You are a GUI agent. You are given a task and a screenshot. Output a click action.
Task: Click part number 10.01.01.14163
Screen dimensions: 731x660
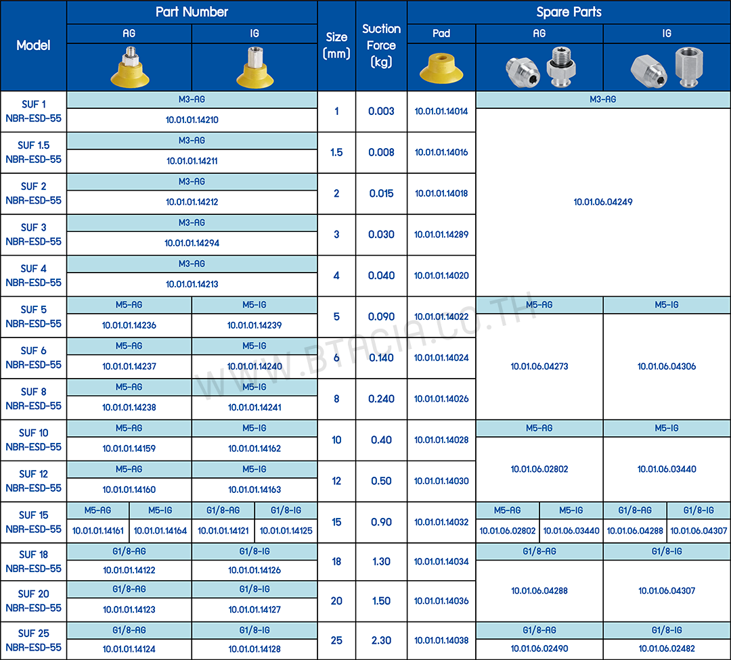tap(254, 489)
